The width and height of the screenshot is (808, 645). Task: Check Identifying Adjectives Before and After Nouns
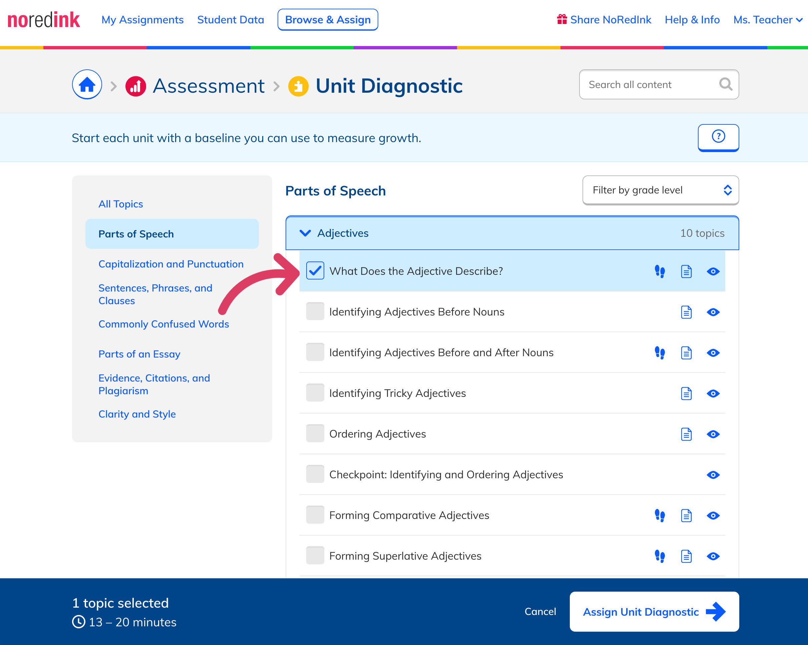[315, 352]
